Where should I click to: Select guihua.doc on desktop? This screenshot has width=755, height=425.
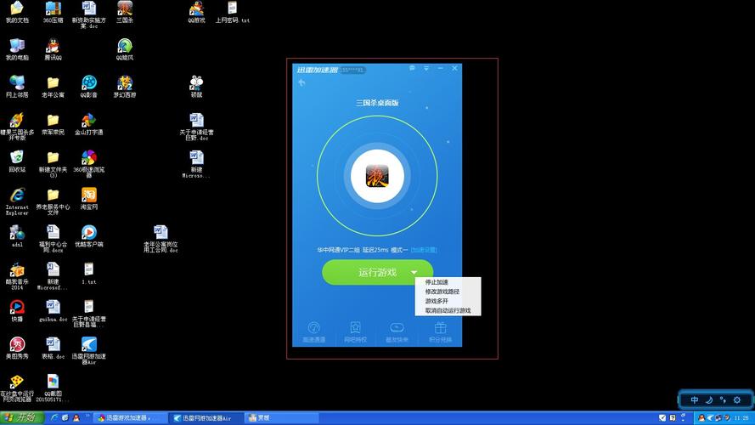click(53, 311)
